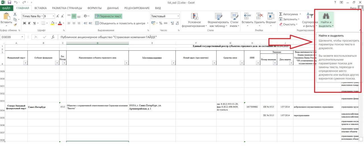364x151 pixels.
Task: Select the Format Painter brush icon
Action: click(16, 24)
